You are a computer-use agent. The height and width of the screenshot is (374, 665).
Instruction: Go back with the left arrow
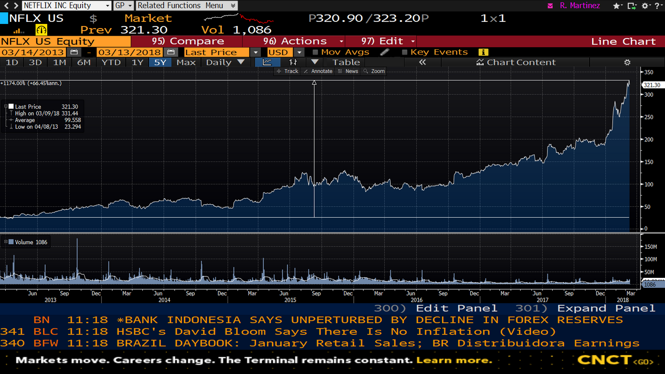pos(5,6)
